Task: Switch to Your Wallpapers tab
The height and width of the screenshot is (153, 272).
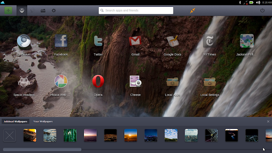Action: pos(43,122)
